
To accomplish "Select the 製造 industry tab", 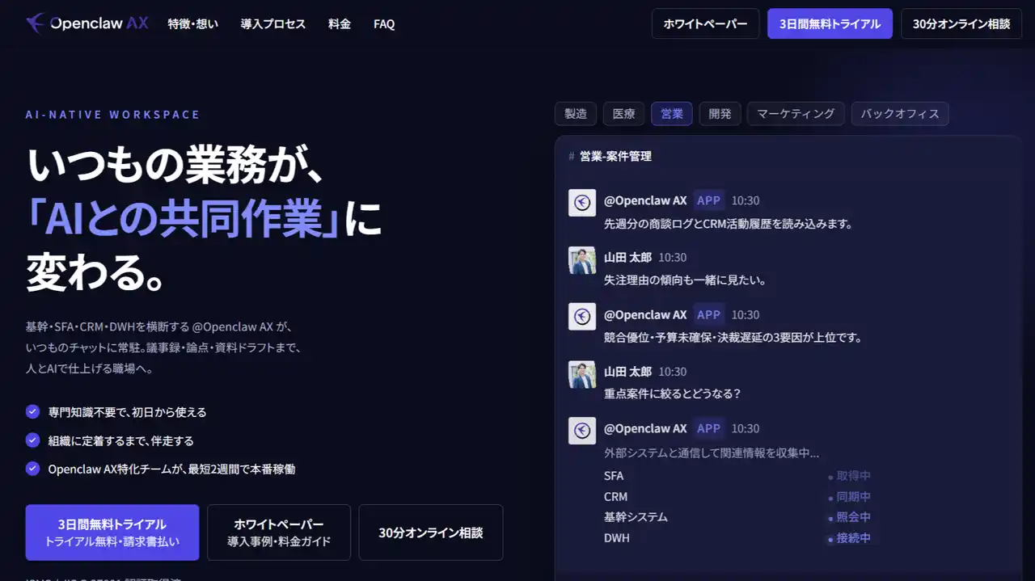I will click(576, 114).
